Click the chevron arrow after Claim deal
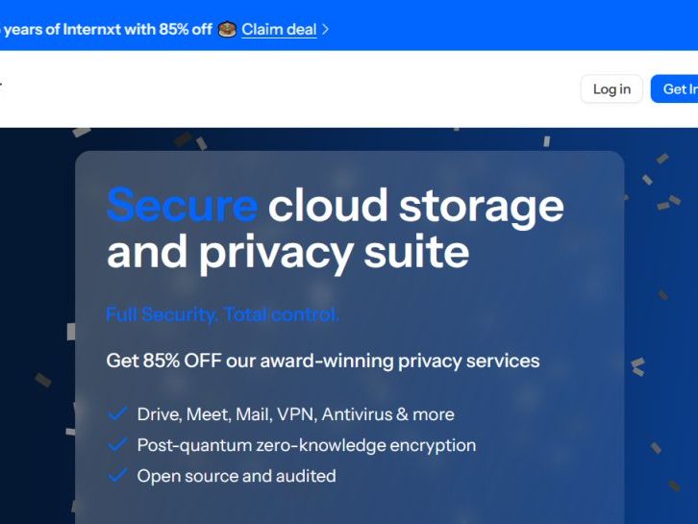The image size is (698, 524). tap(325, 29)
